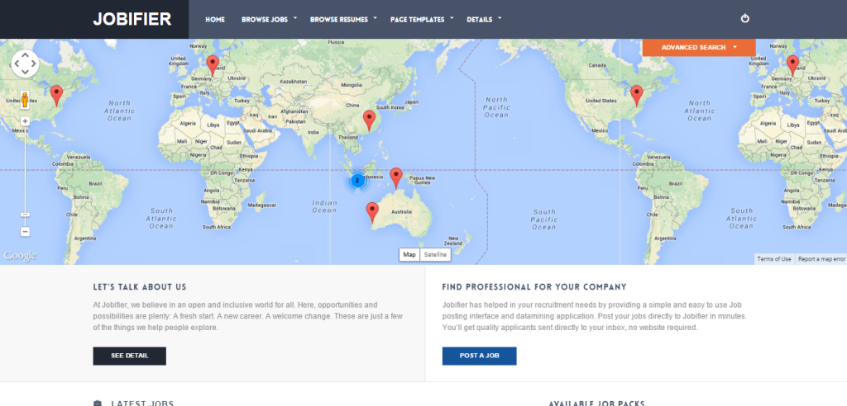Select the marker on the central-map United States
Viewport: 847px width, 406px height.
637,96
